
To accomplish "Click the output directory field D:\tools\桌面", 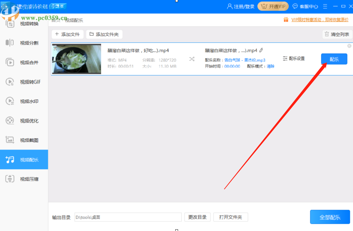I will [128, 217].
